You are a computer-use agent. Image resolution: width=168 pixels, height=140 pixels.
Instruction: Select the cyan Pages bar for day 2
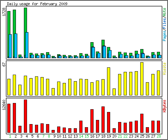[x=16, y=46]
